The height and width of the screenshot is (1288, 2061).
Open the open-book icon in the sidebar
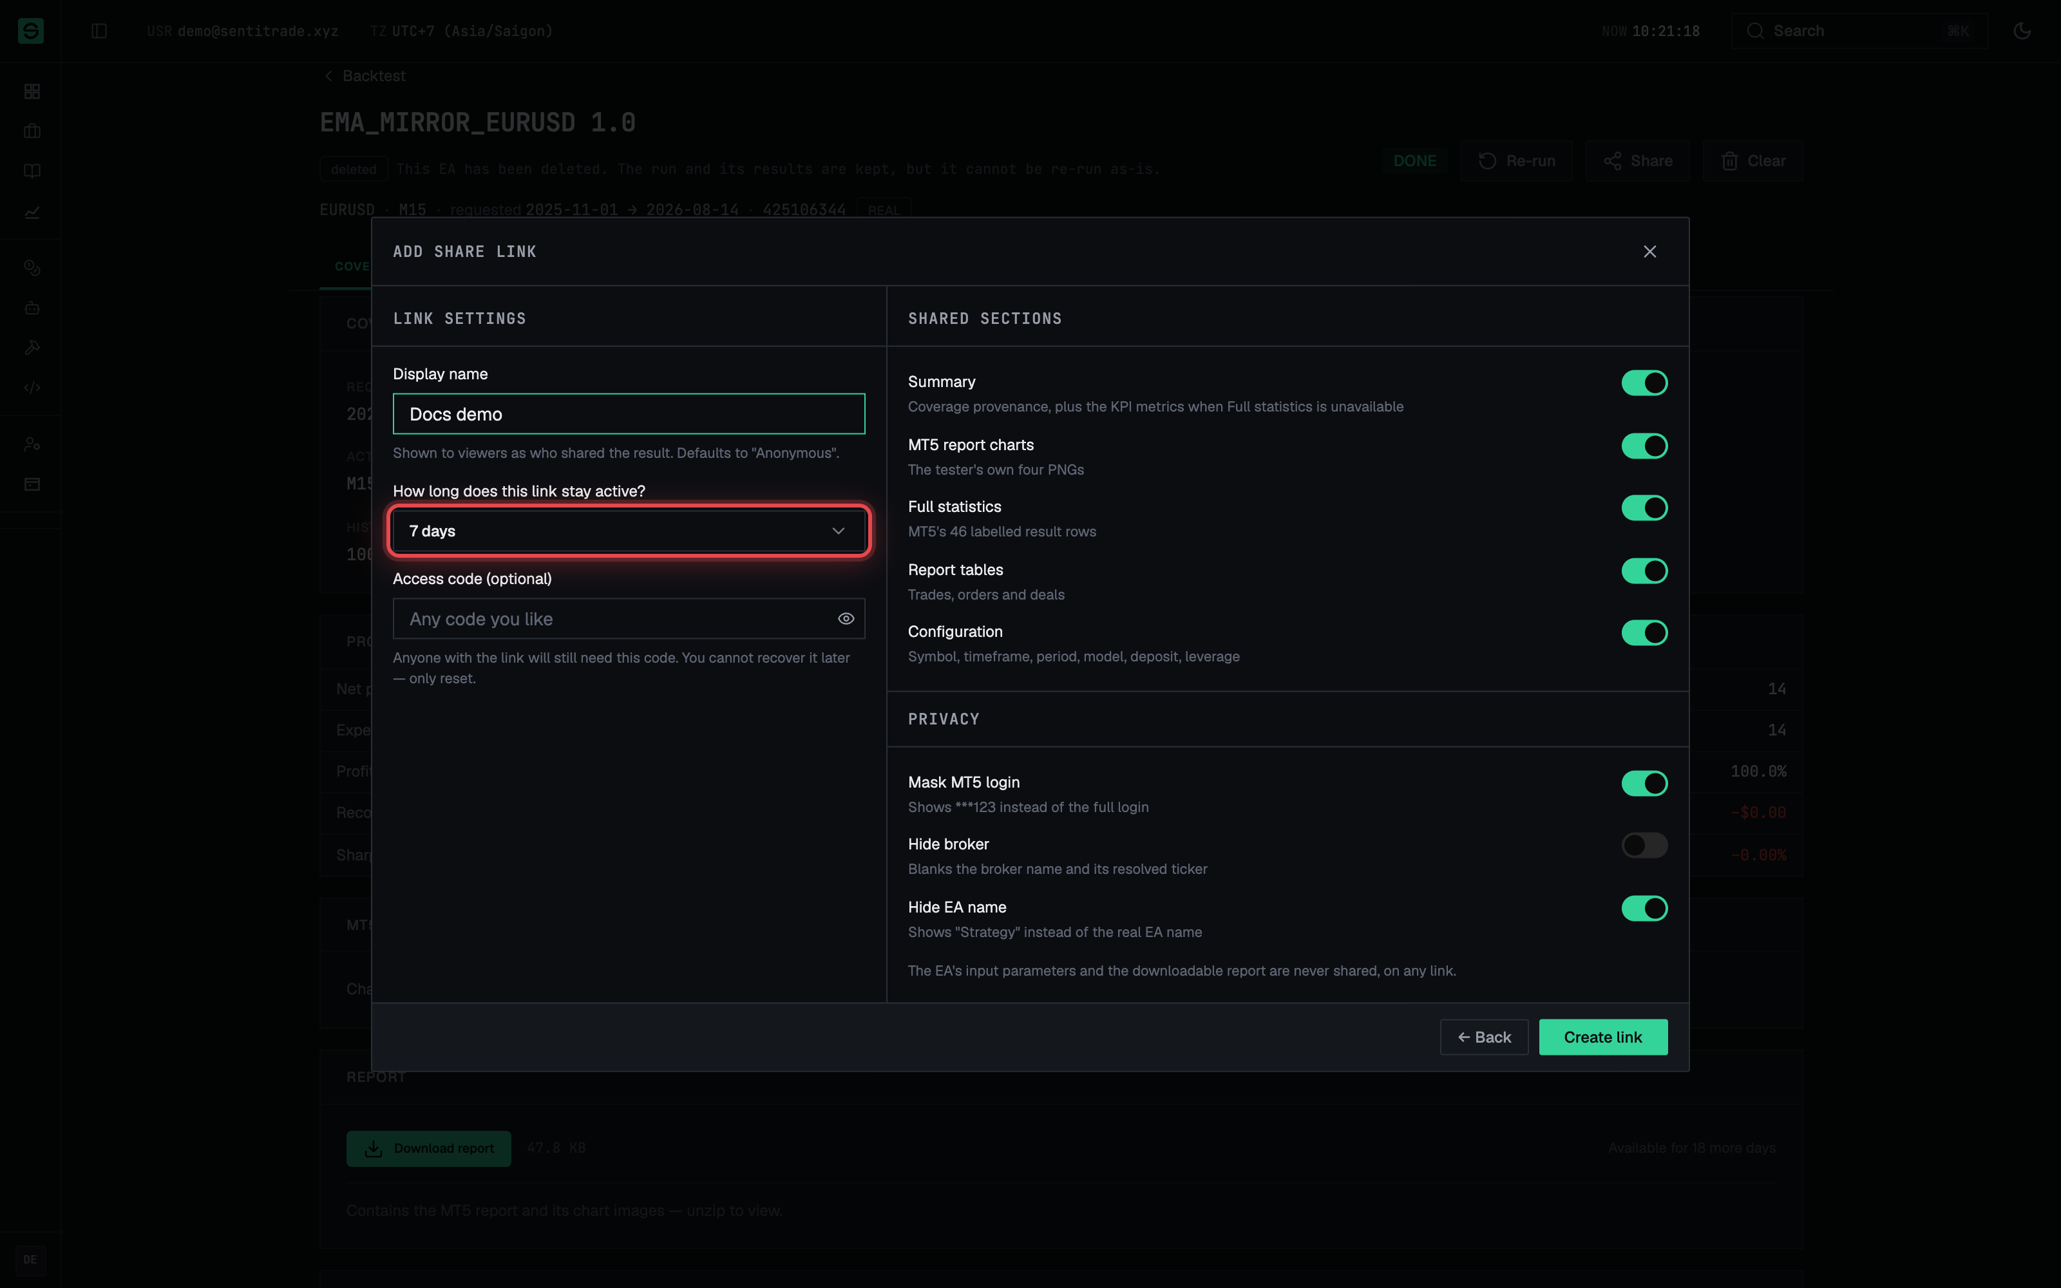pos(32,171)
